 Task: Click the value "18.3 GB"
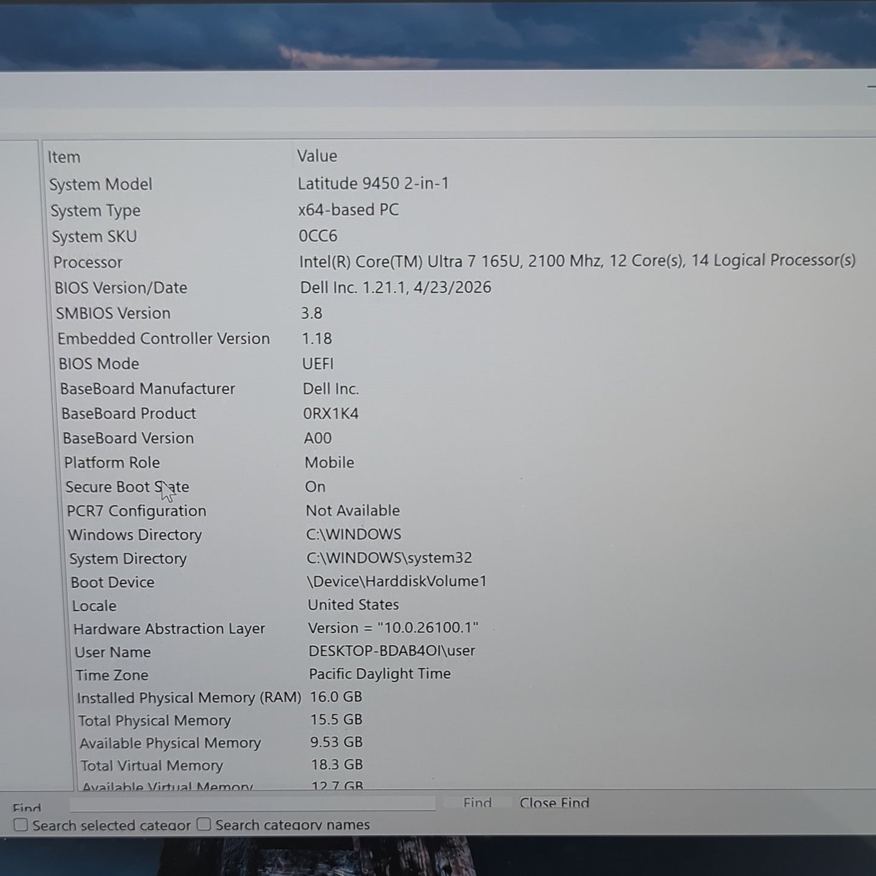point(337,764)
